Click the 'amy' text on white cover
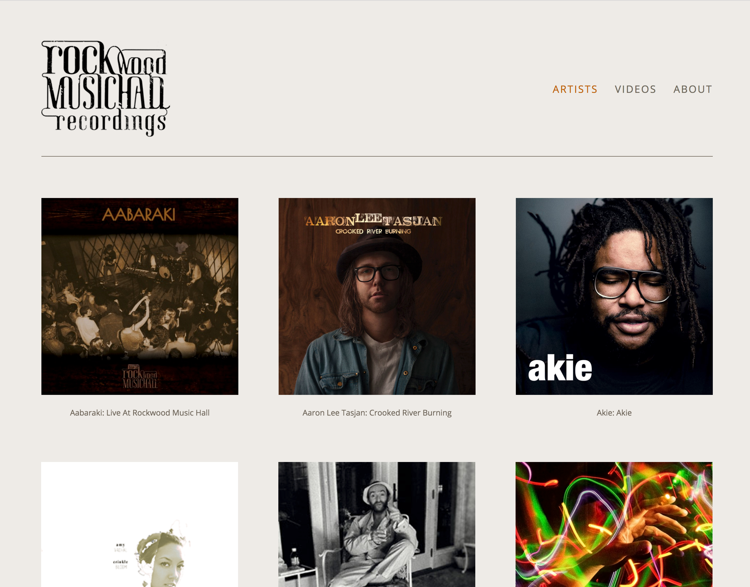The width and height of the screenshot is (750, 587). (120, 545)
